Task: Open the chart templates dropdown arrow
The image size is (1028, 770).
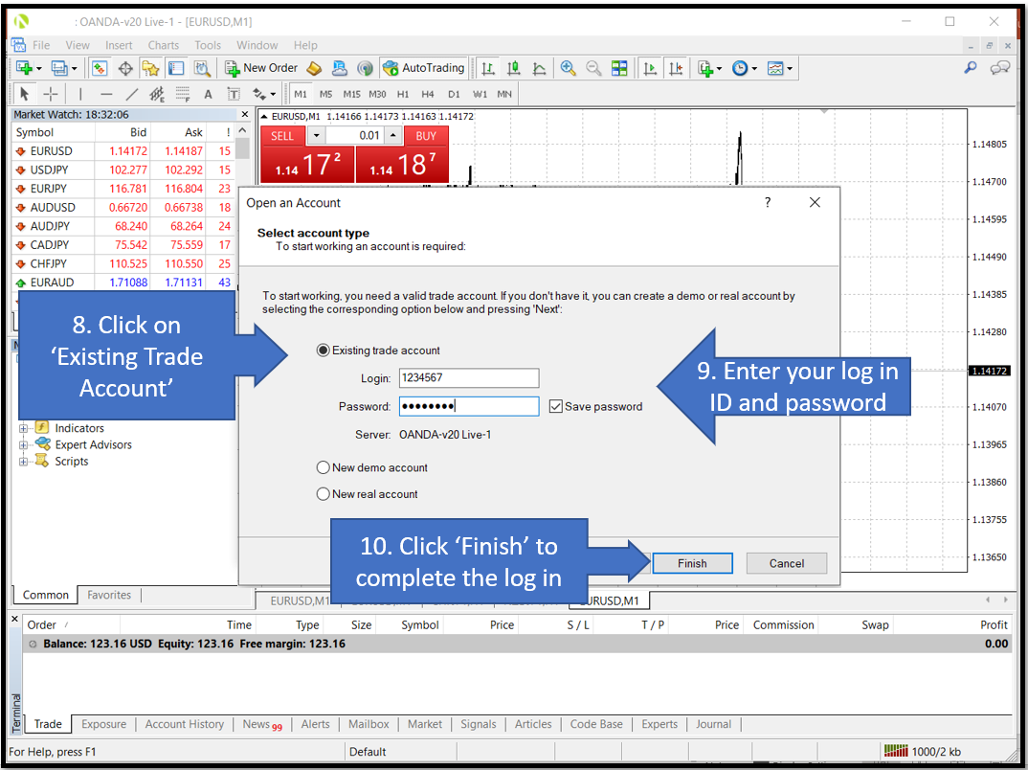Action: click(789, 68)
